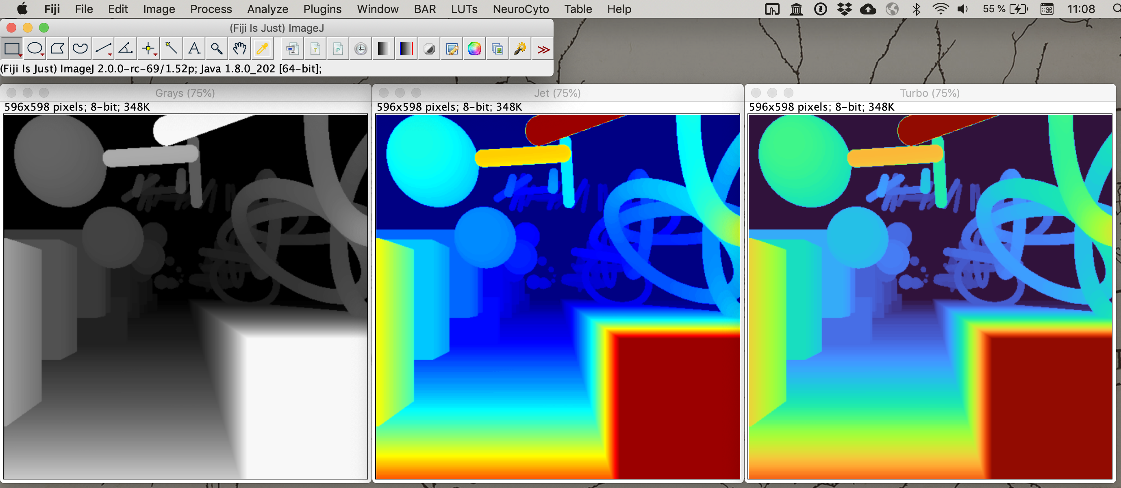Open the Straight Line tool options

click(103, 49)
